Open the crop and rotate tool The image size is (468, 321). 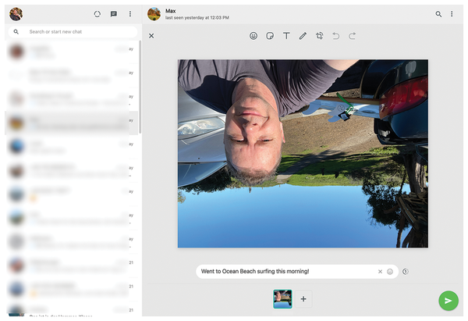coord(320,36)
